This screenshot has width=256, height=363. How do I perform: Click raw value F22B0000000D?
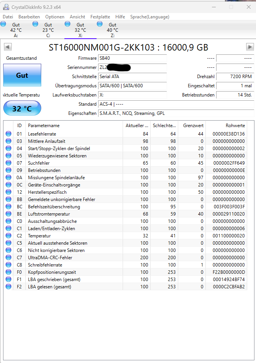coord(229,272)
